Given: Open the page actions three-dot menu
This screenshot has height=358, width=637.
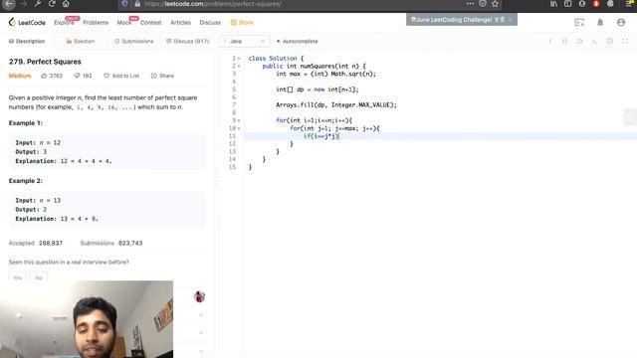Looking at the screenshot, I should (470, 4).
